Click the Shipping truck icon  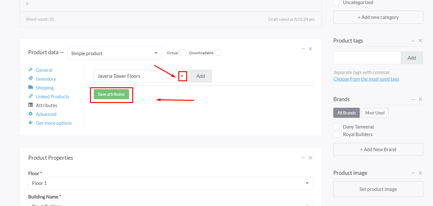pyautogui.click(x=31, y=88)
